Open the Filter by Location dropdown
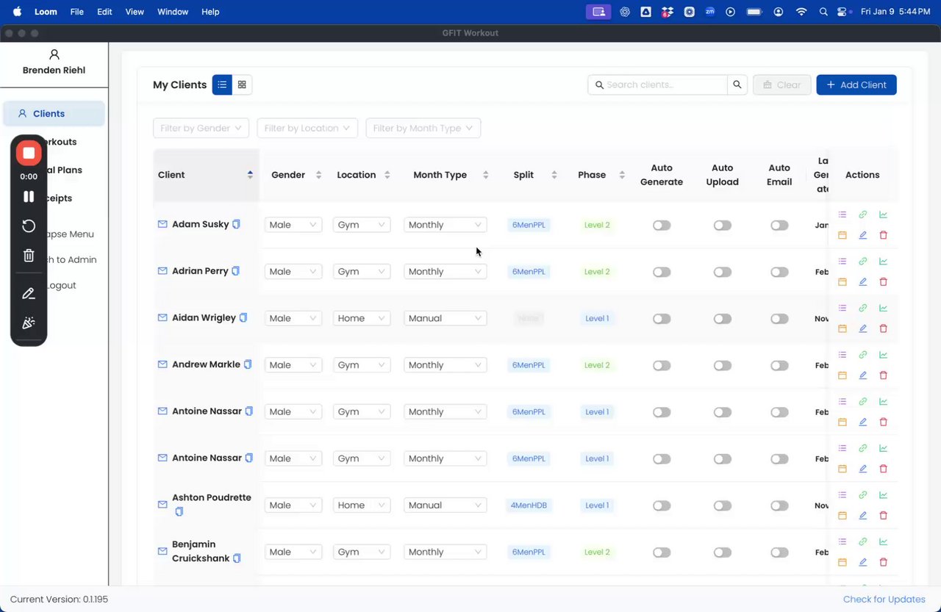Image resolution: width=941 pixels, height=612 pixels. point(307,128)
